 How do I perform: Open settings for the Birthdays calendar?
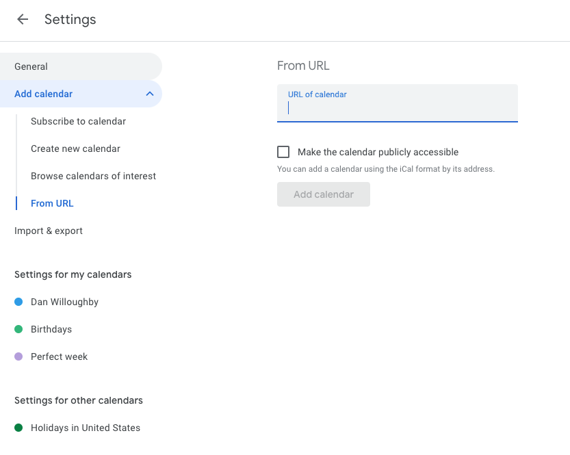coord(51,328)
